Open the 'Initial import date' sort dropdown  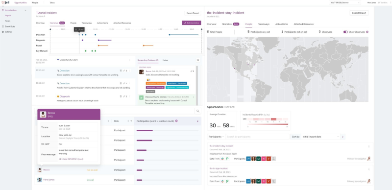(x=320, y=137)
